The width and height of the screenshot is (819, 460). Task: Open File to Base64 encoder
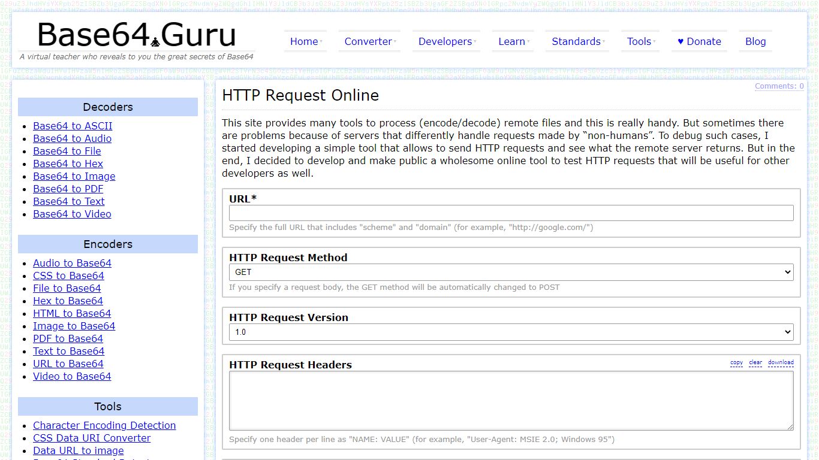67,288
